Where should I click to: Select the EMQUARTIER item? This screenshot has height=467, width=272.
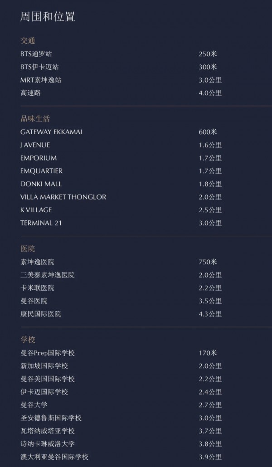[x=41, y=171]
